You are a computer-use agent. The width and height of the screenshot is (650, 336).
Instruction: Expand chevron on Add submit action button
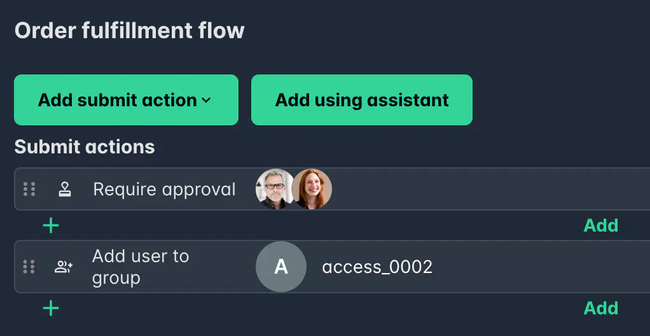point(206,101)
